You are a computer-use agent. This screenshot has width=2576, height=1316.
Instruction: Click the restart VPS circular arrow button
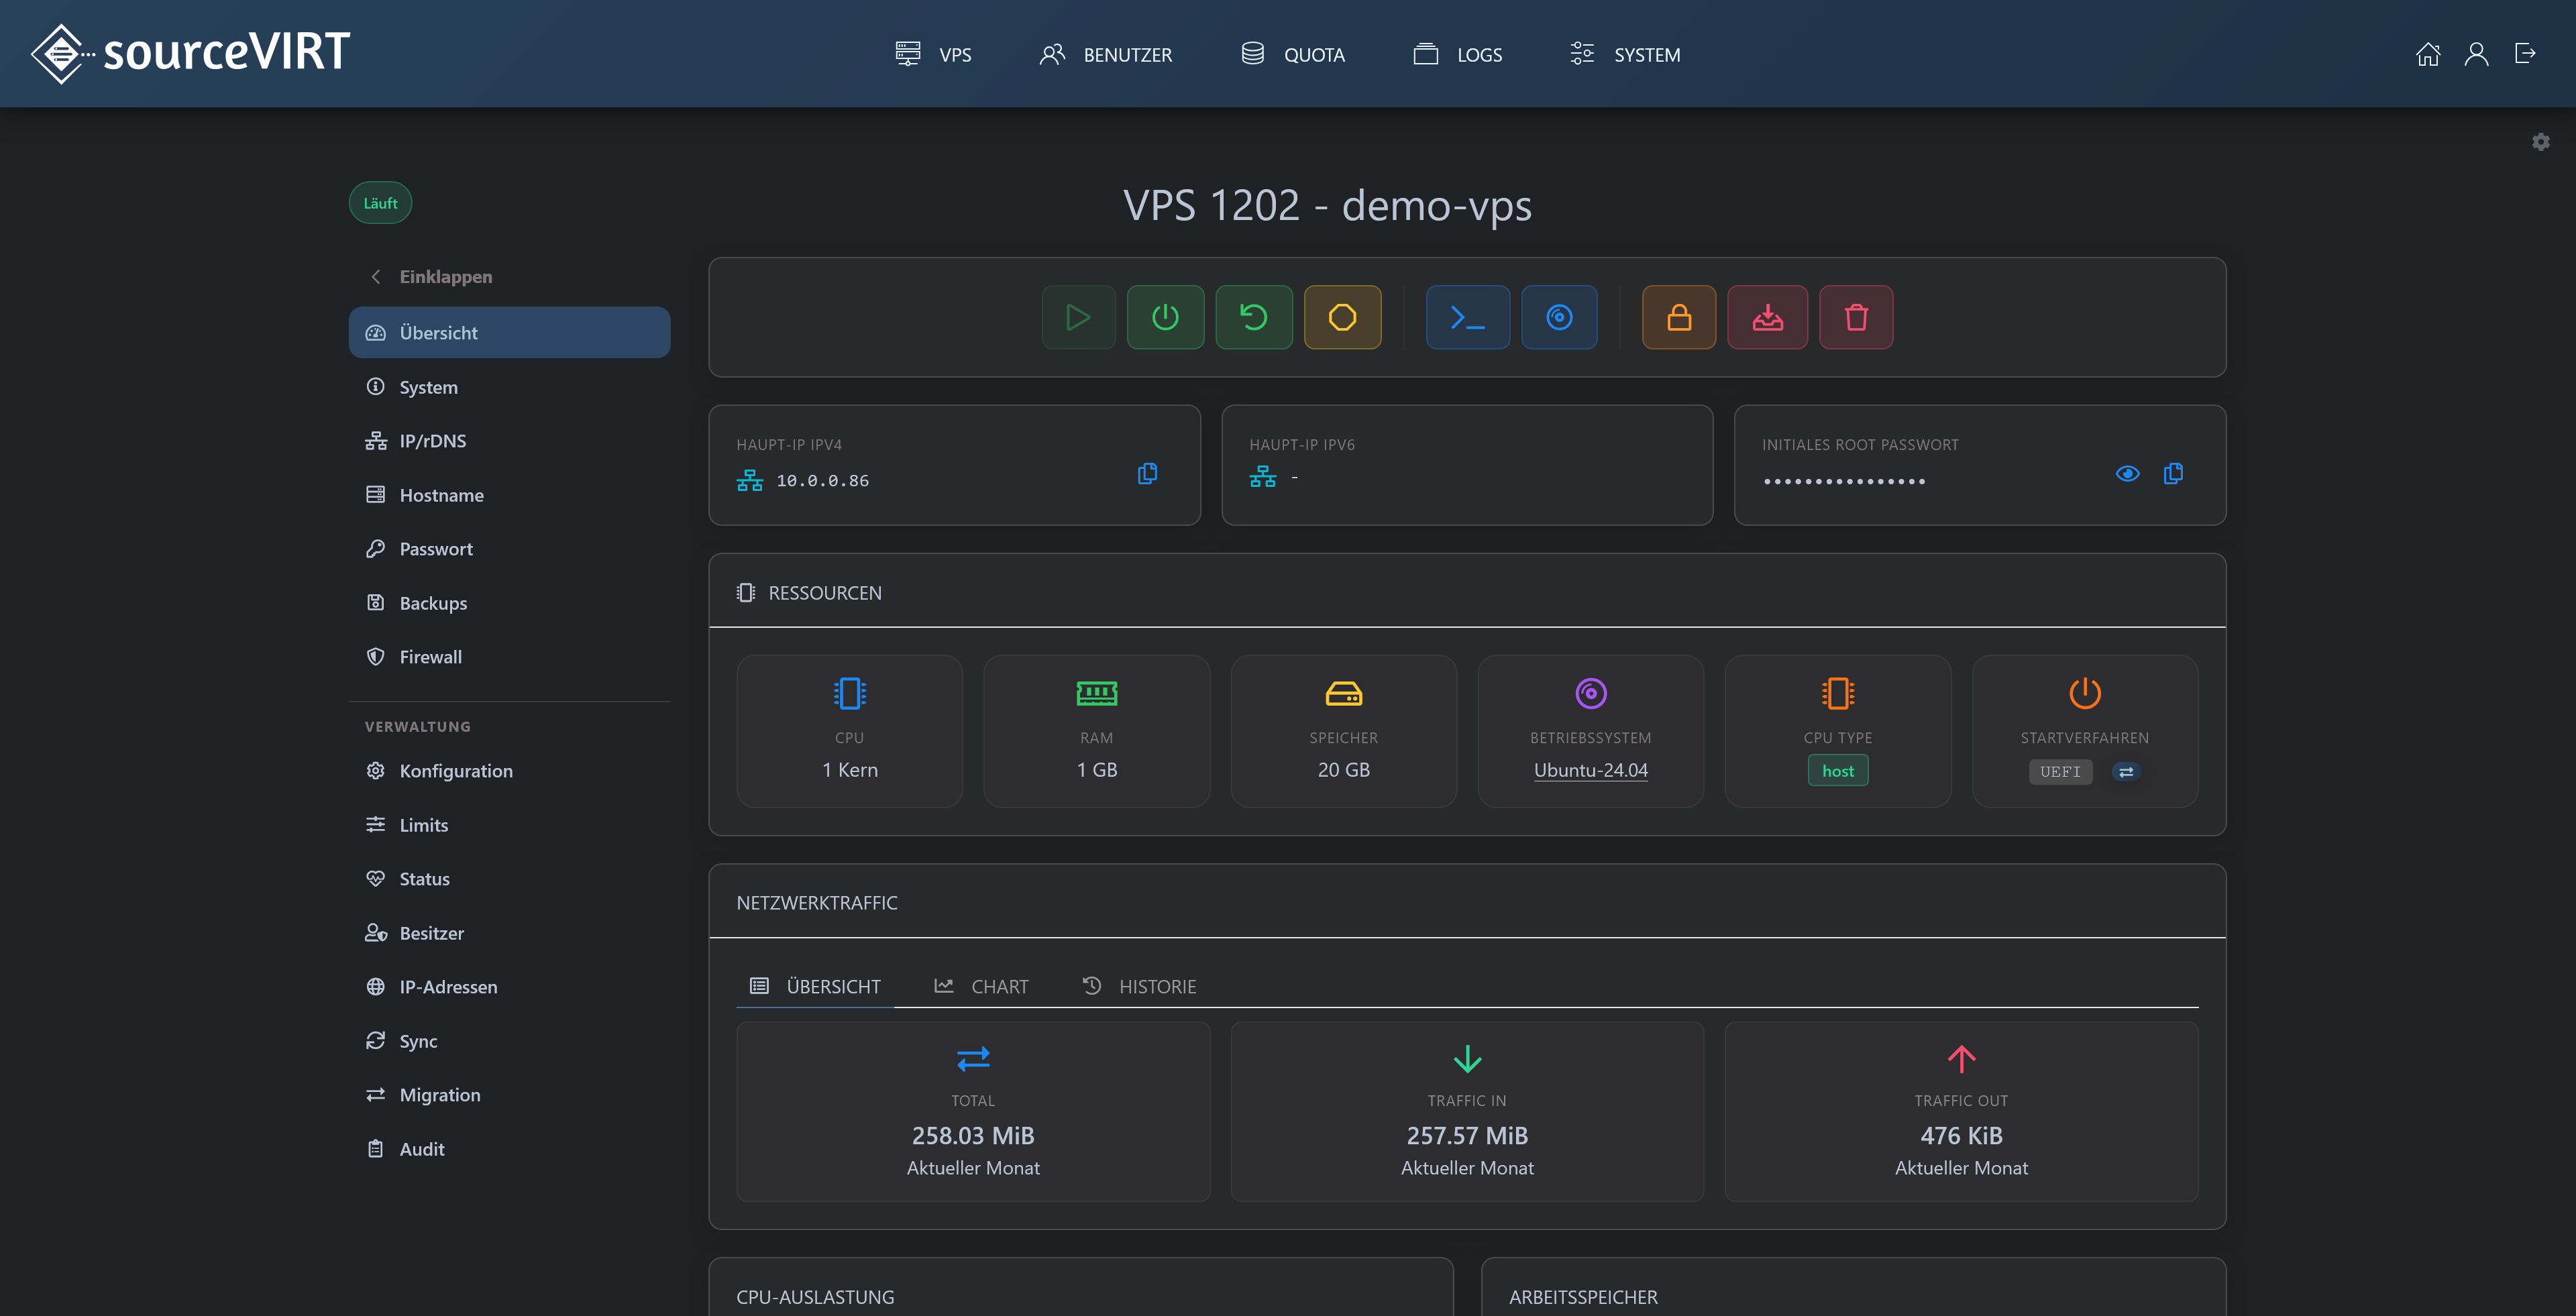(x=1253, y=317)
